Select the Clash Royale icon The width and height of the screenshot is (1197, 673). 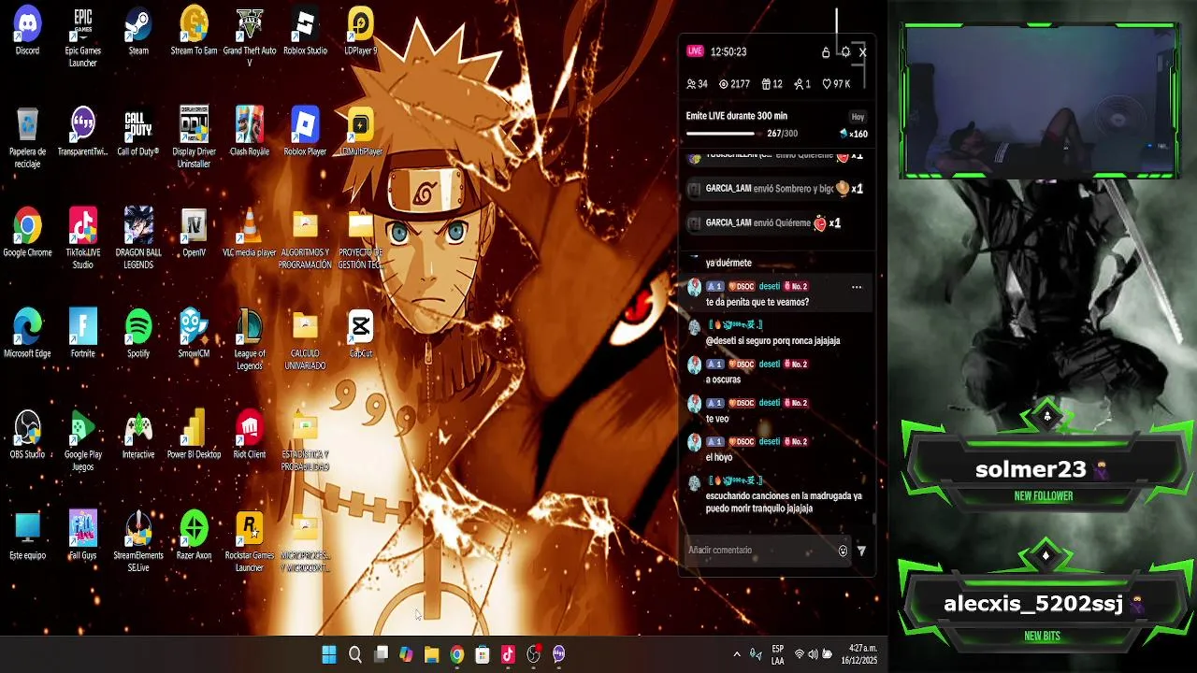point(249,133)
